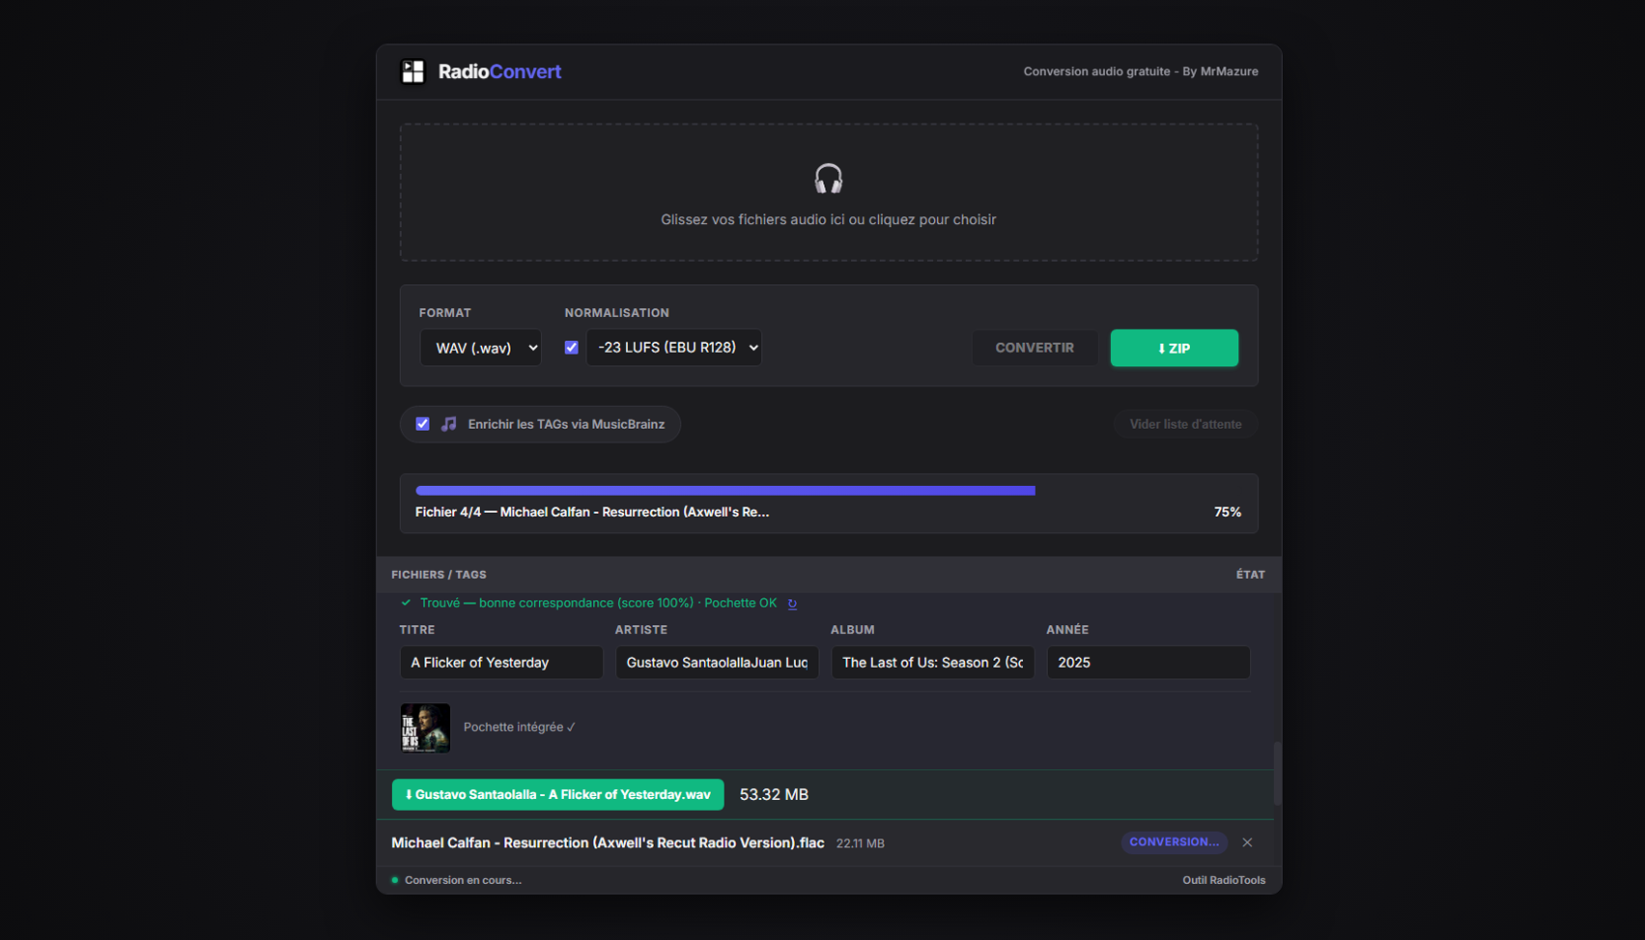
Task: Click the conversion progress bar
Action: (x=829, y=491)
